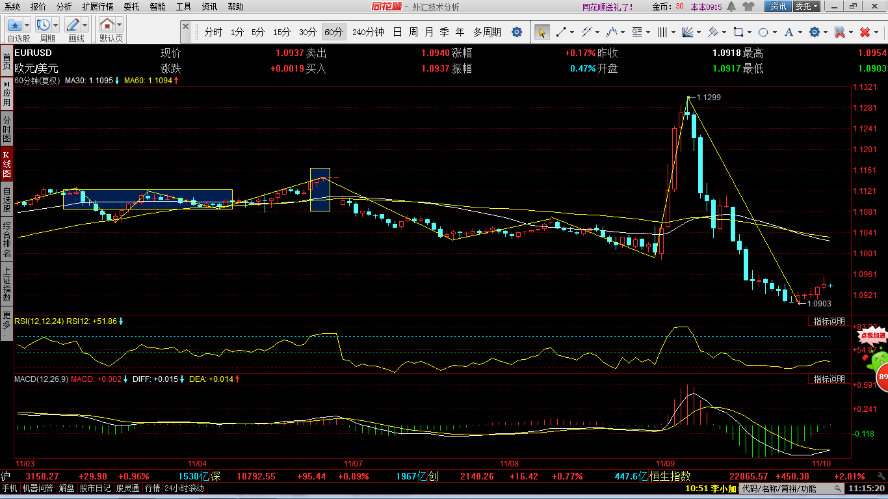
Task: Switch to 1分 period
Action: pos(237,32)
